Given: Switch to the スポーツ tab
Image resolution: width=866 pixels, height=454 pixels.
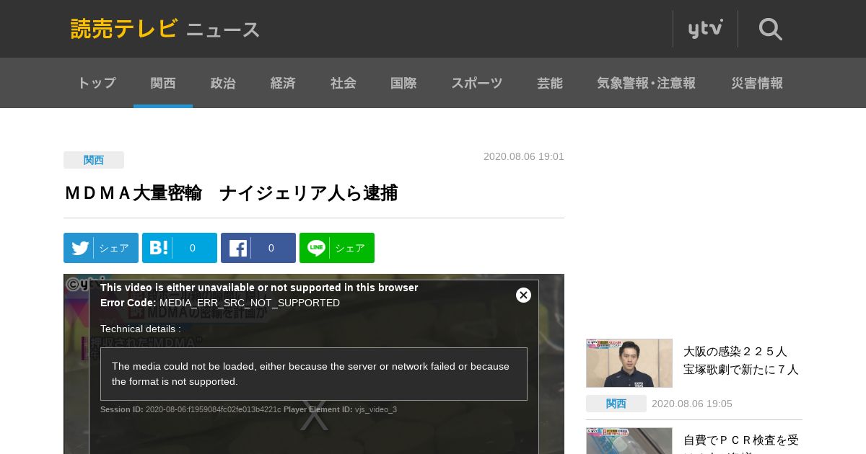Looking at the screenshot, I should coord(477,83).
